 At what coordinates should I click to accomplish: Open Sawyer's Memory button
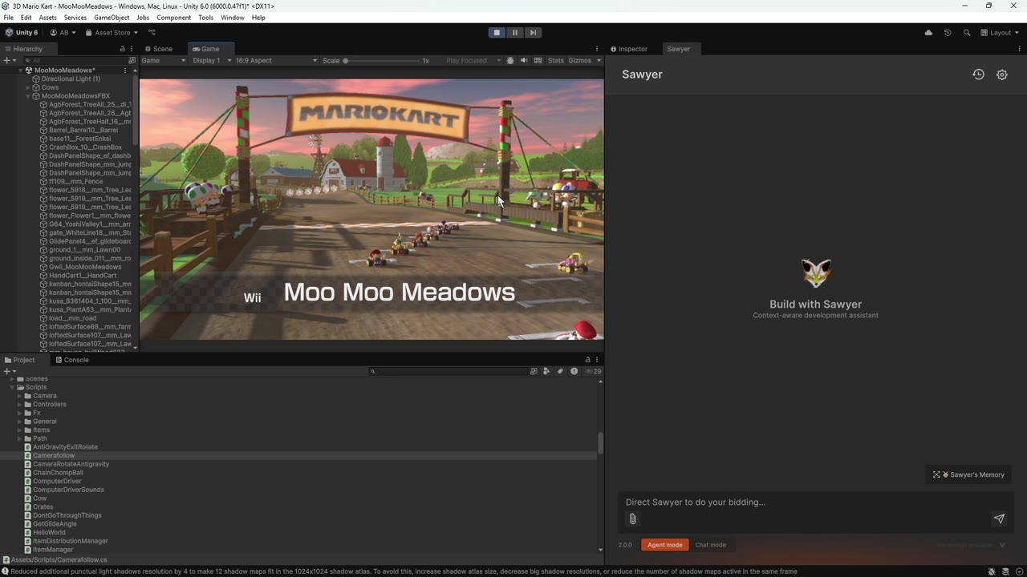(x=968, y=474)
